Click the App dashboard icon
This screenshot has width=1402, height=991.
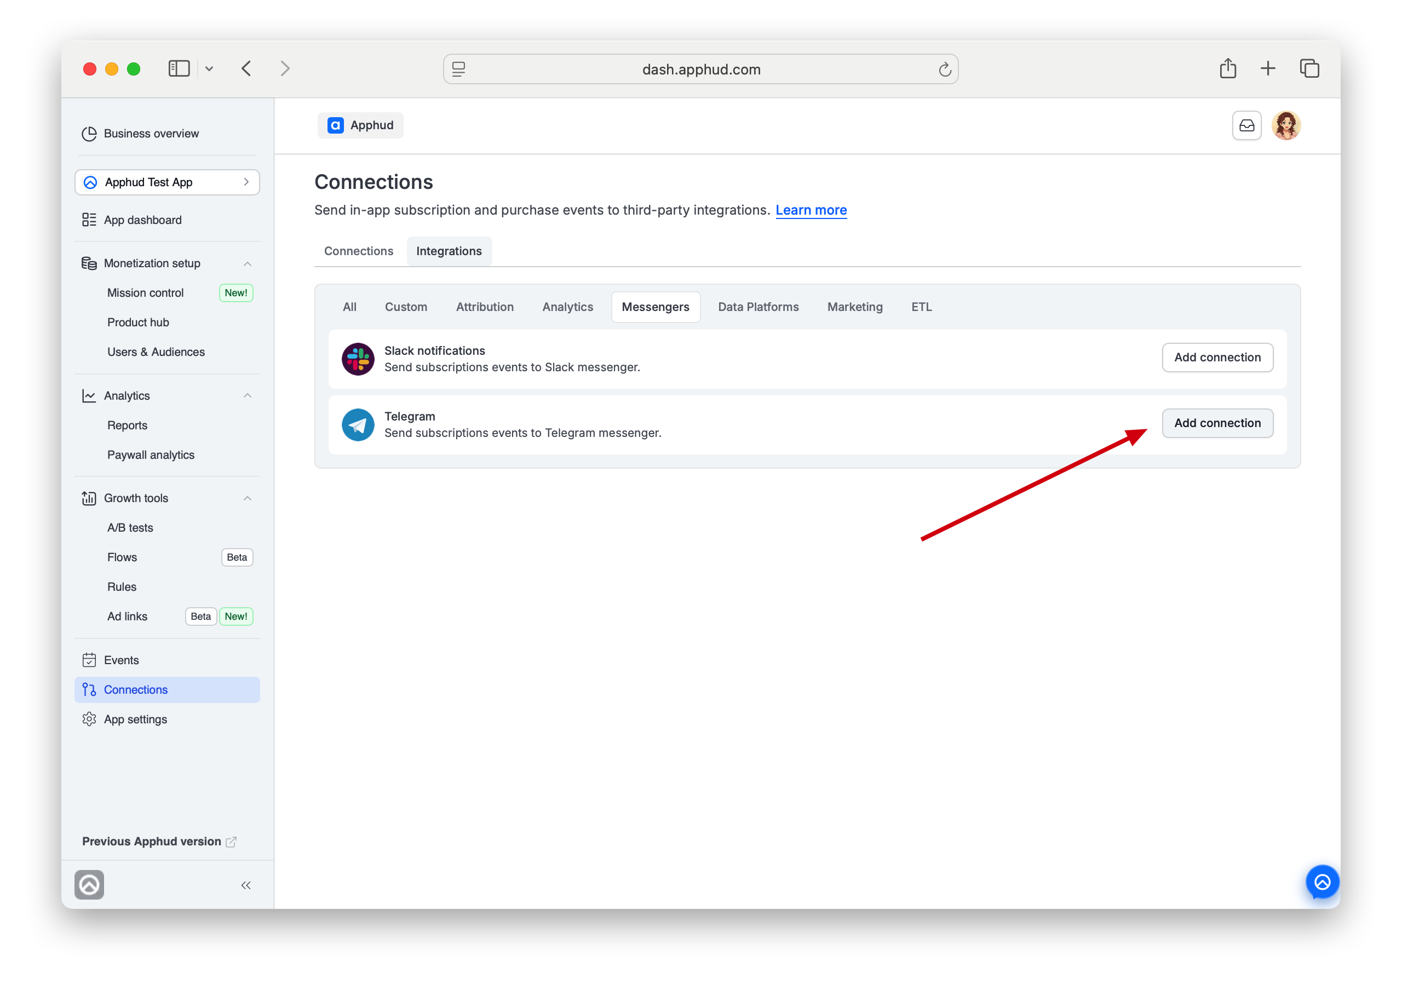pyautogui.click(x=89, y=220)
